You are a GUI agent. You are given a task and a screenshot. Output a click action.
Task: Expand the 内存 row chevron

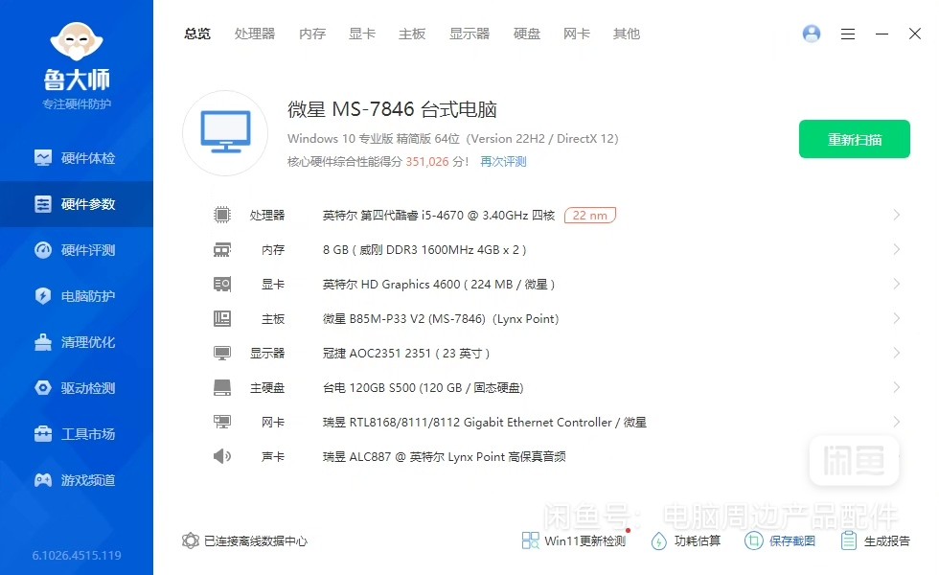click(x=897, y=249)
